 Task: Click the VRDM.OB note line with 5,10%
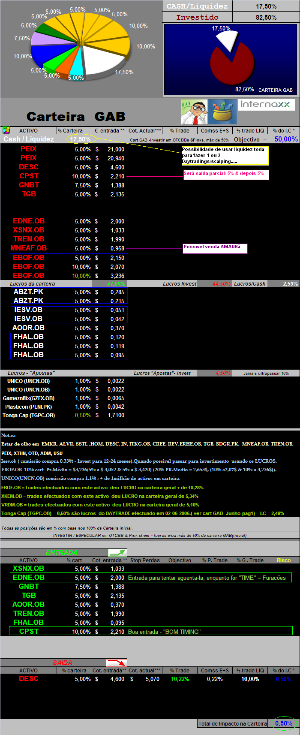[99, 505]
